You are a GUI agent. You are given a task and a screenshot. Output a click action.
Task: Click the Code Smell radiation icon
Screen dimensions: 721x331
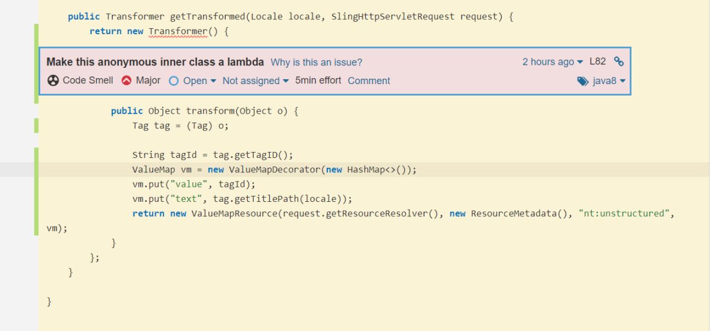(53, 80)
